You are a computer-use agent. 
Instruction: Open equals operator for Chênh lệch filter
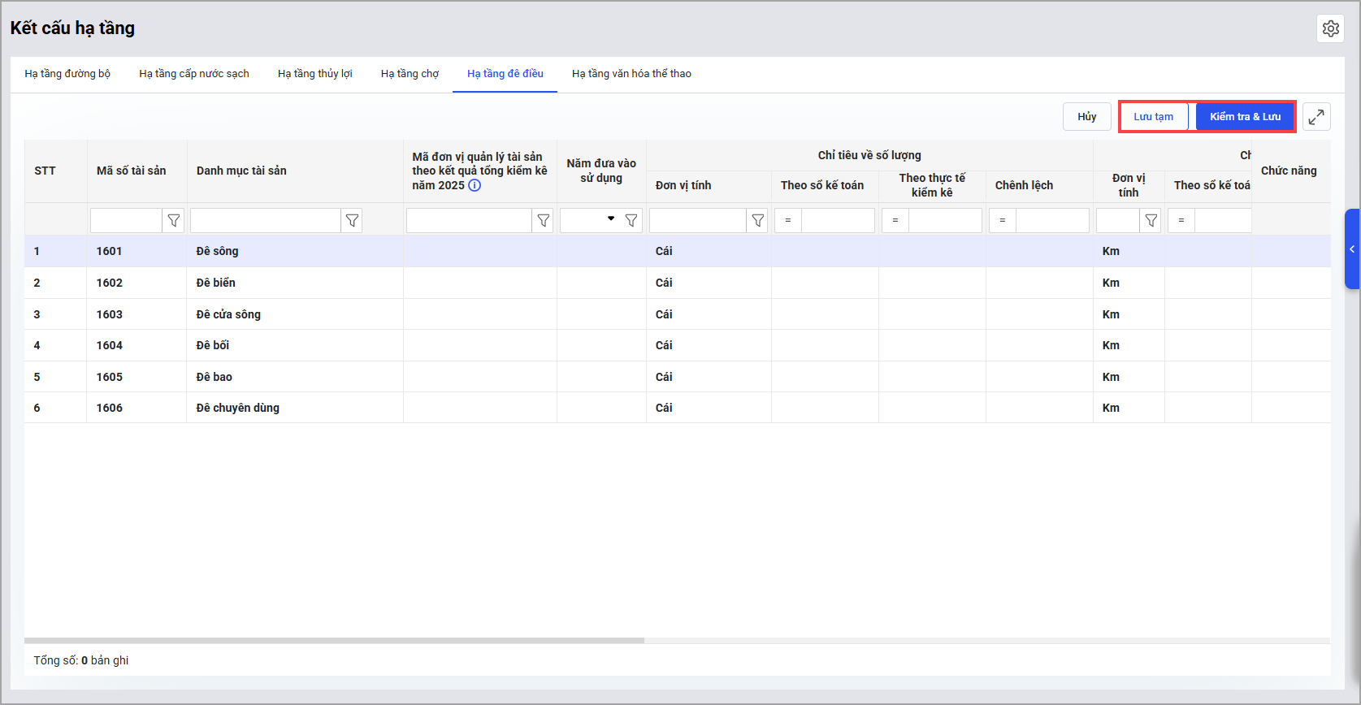pos(1002,221)
